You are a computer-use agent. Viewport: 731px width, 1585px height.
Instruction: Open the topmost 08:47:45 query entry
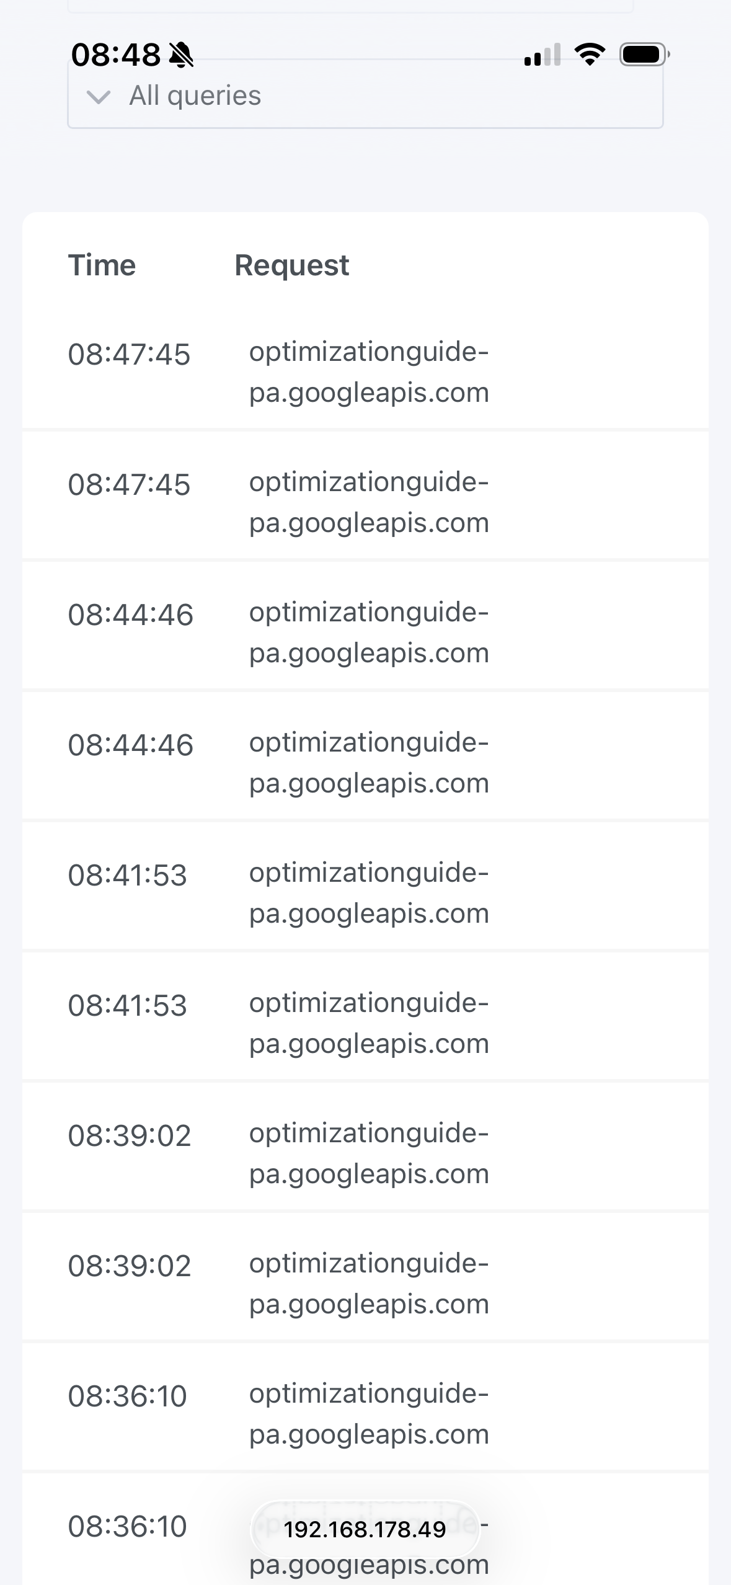pos(365,372)
